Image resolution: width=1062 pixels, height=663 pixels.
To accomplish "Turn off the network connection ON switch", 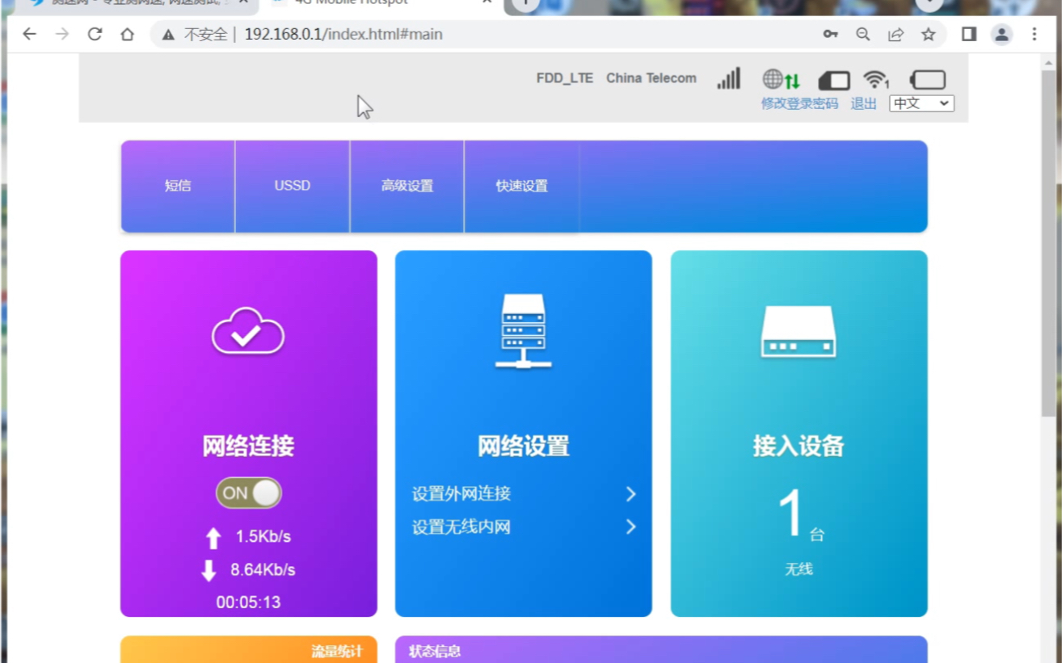I will pos(248,493).
